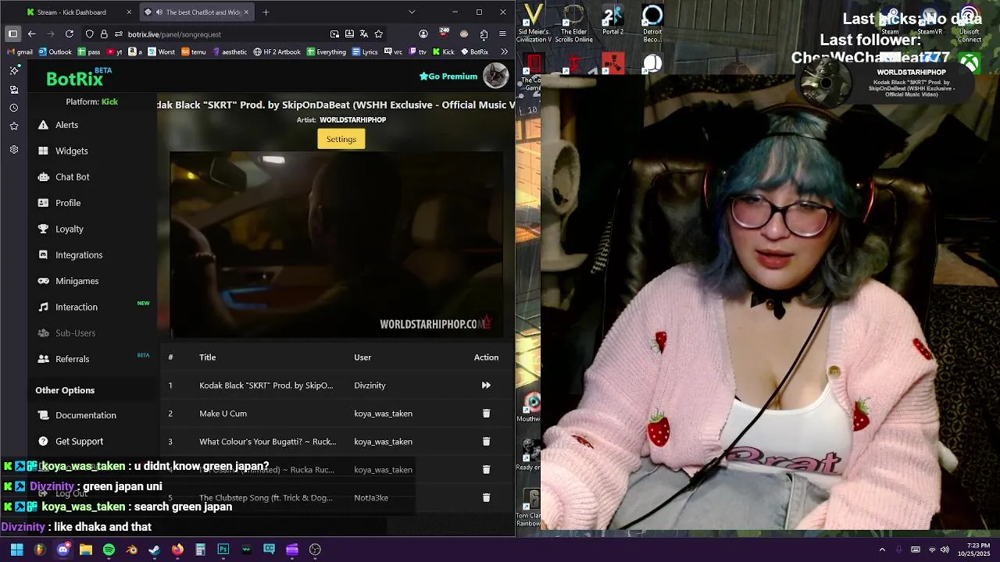Open Discord from the taskbar
This screenshot has height=562, width=1000.
click(63, 550)
